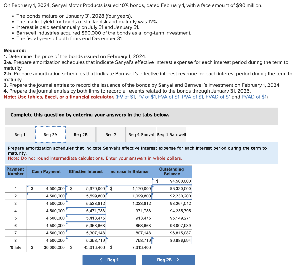This screenshot has height=268, width=296.
Task: Open the PVAD of $1 table link
Action: click(254, 97)
